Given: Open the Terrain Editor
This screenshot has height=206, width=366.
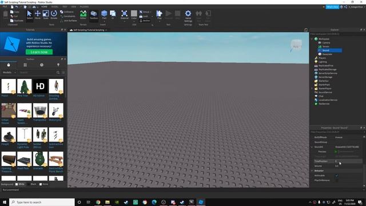Looking at the screenshot, I should pyautogui.click(x=83, y=15).
